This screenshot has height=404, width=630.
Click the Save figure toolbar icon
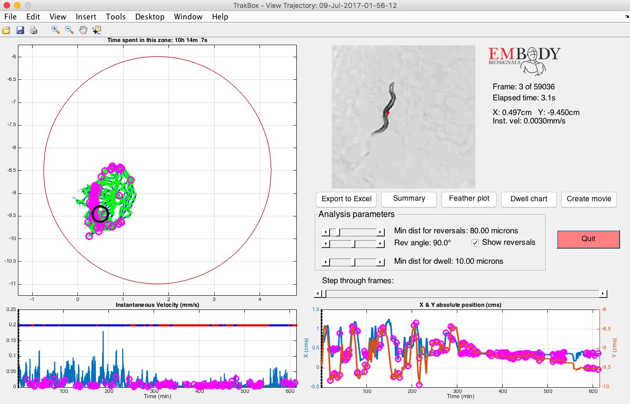tap(19, 30)
